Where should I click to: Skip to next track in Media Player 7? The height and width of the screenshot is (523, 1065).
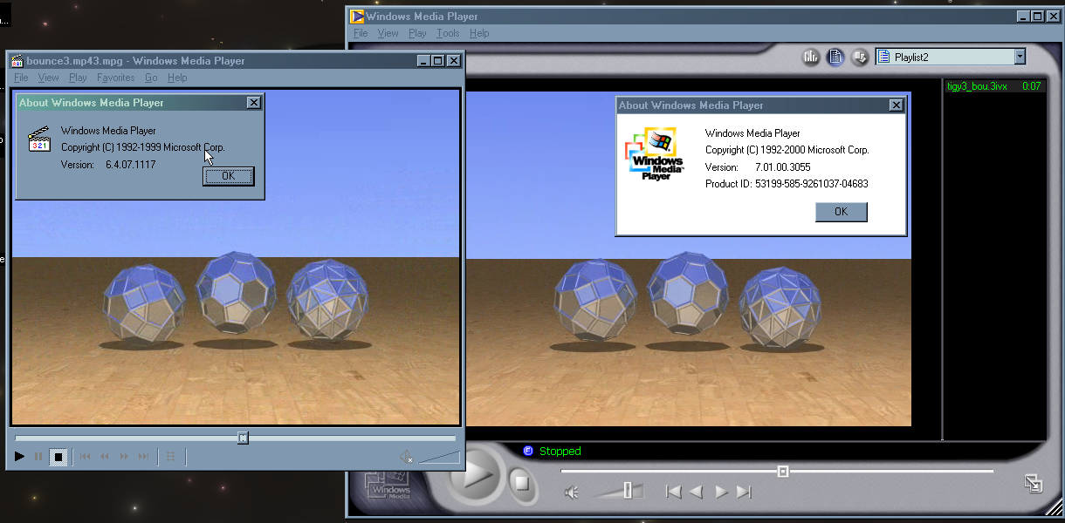click(744, 492)
